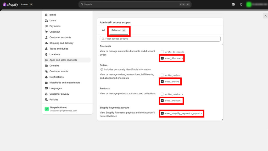
Task: Click the Admin API access scopes title
Action: [x=115, y=23]
